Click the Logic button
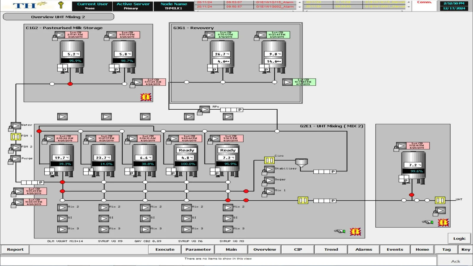The width and height of the screenshot is (473, 266). 459,239
